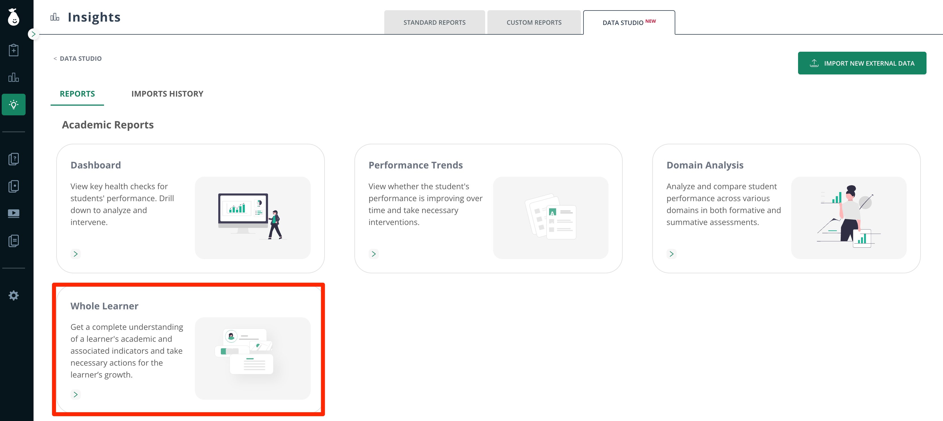Open the Dashboard card arrow
Viewport: 943px width, 421px height.
point(75,254)
